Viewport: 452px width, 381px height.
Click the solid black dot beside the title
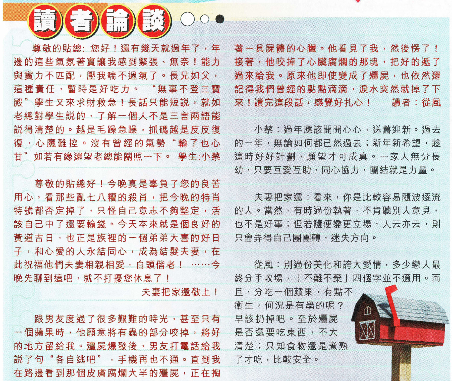[x=220, y=19]
